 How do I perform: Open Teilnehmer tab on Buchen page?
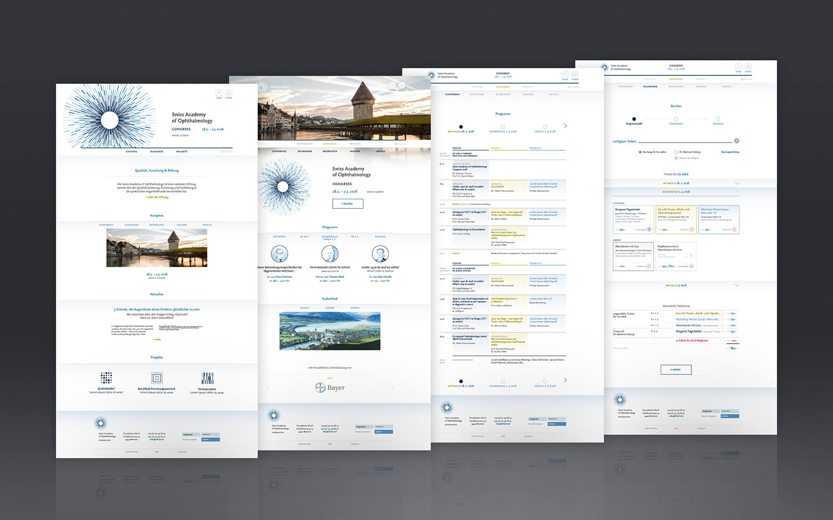point(650,86)
